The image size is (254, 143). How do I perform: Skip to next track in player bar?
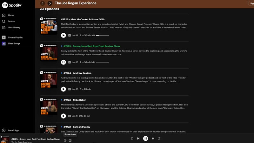point(153,139)
